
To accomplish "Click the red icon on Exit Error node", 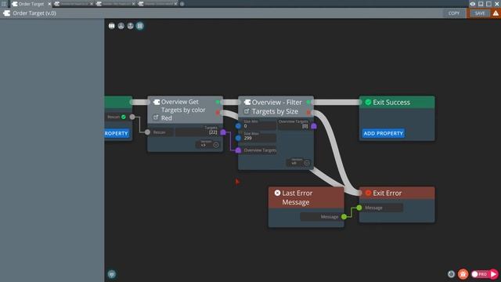I will click(368, 193).
